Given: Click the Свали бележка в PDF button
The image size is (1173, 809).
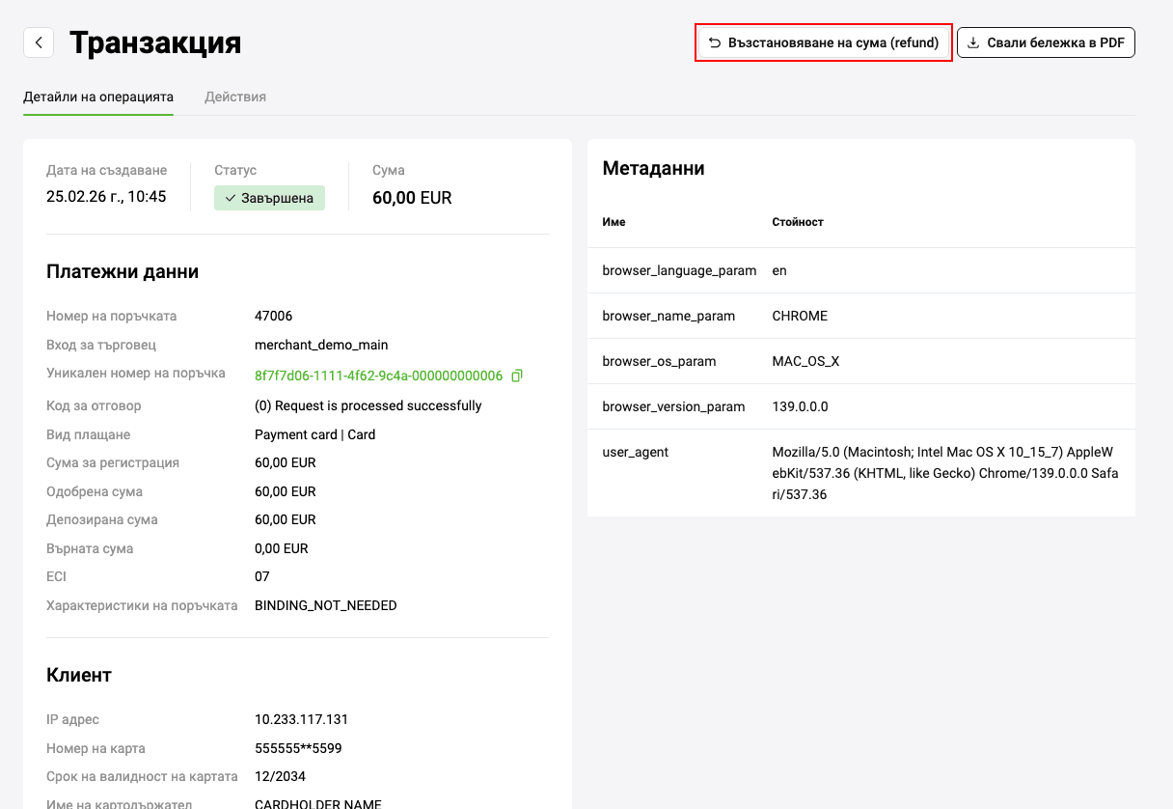Looking at the screenshot, I should click(x=1046, y=43).
